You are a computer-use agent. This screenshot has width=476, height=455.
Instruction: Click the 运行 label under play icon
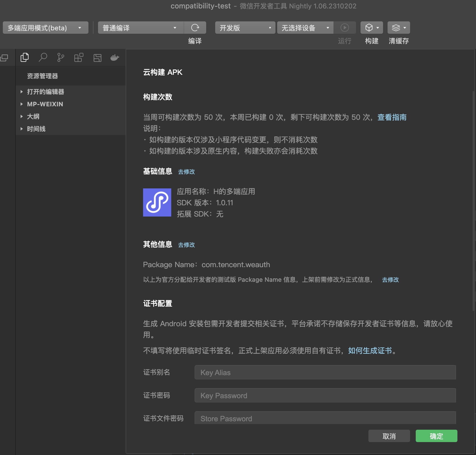tap(345, 41)
